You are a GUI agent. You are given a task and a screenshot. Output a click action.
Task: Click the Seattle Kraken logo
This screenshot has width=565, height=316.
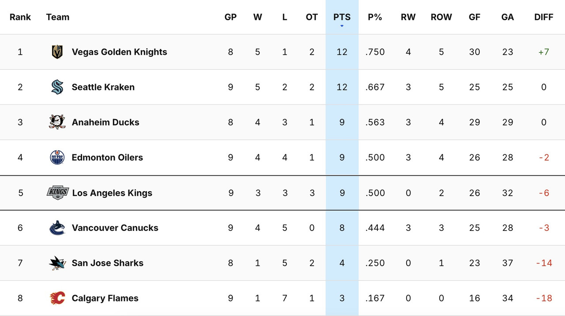click(x=57, y=87)
